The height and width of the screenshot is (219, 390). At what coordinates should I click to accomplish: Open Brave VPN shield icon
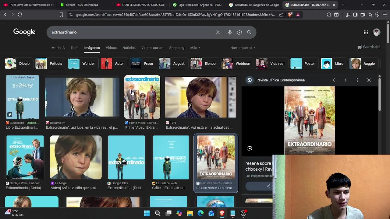tap(377, 15)
